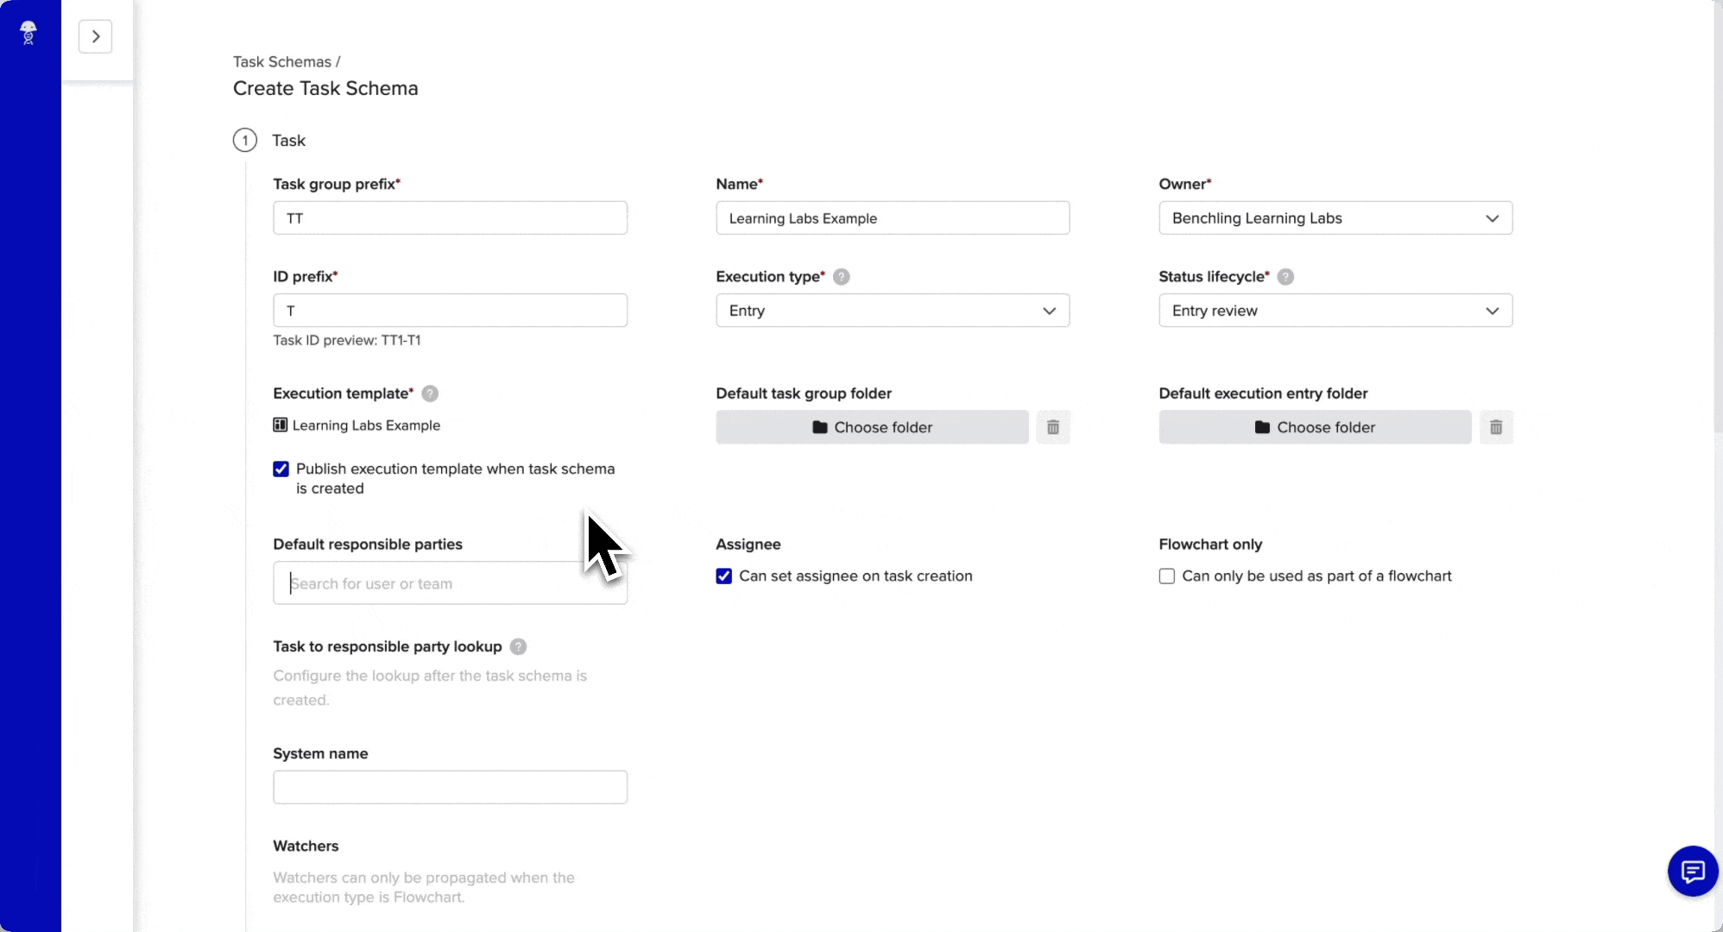1723x932 pixels.
Task: Uncheck publish execution template when task schema created
Action: (x=280, y=469)
